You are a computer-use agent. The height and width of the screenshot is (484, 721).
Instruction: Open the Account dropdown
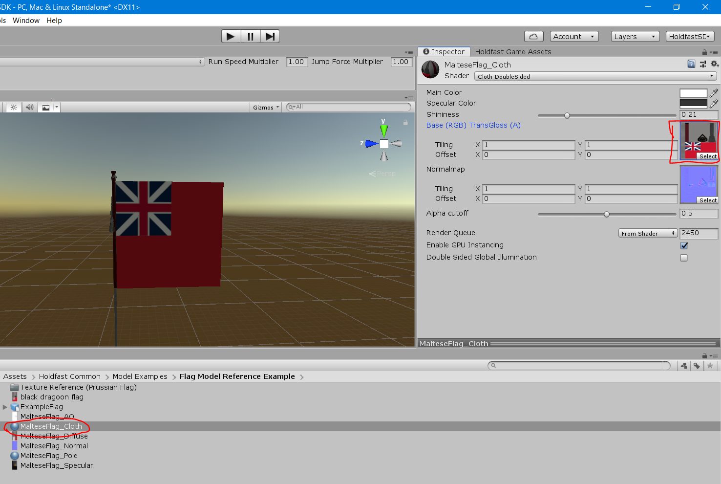(574, 37)
